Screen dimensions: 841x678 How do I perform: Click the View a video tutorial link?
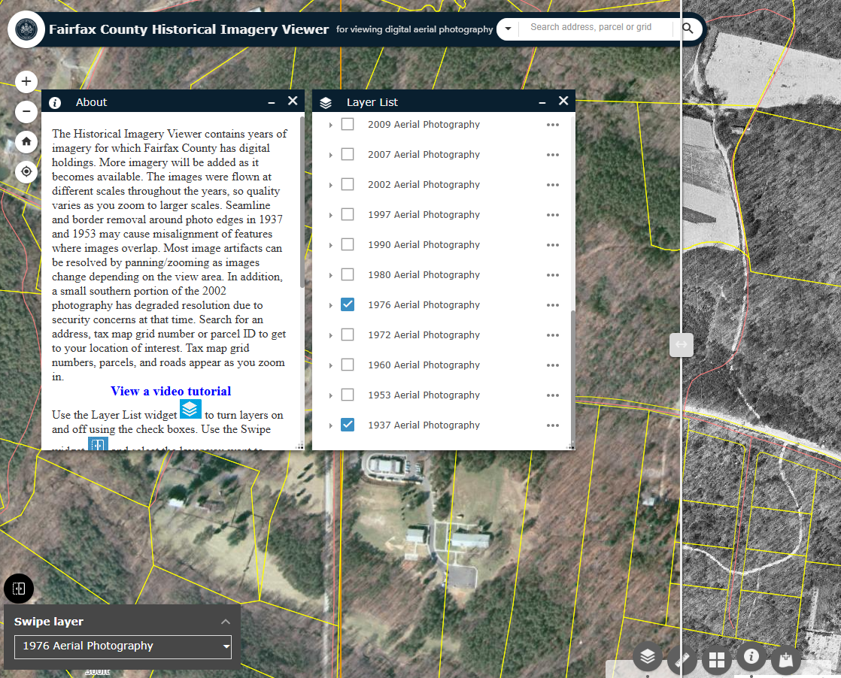[x=171, y=391]
